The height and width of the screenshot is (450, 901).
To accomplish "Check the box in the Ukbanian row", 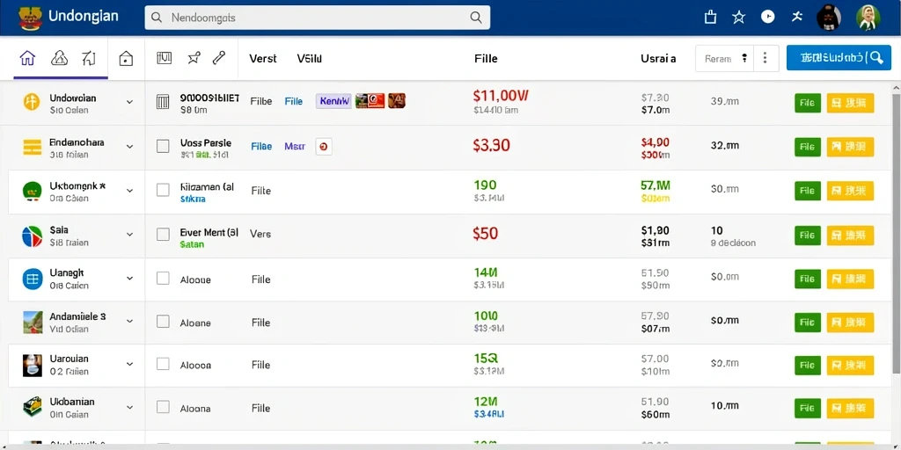I will 163,407.
